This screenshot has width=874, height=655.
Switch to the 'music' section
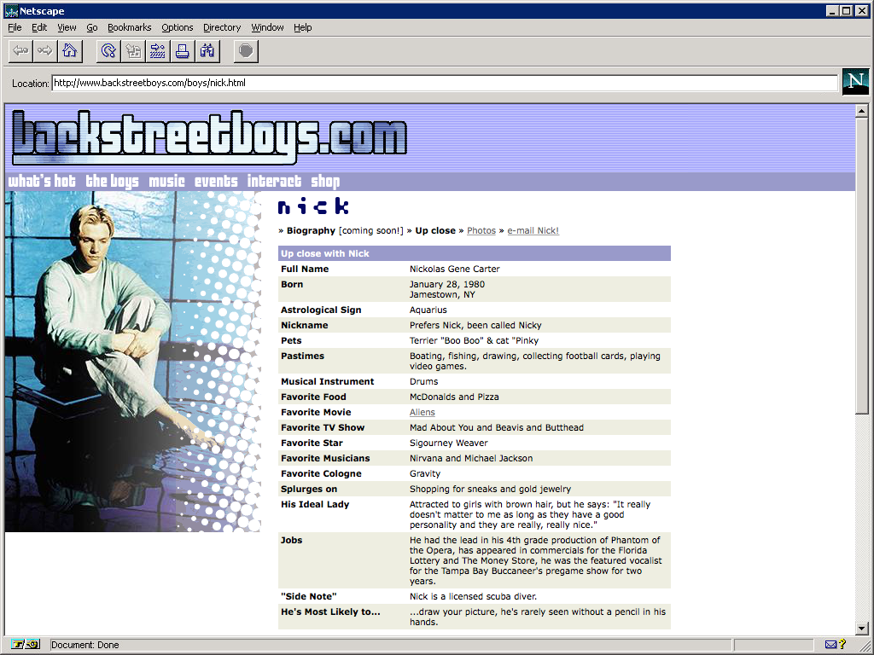pyautogui.click(x=166, y=181)
